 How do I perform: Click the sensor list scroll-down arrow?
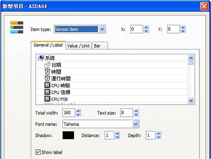coord(191,100)
